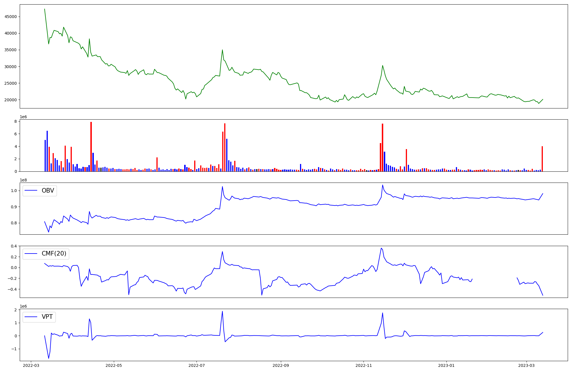The width and height of the screenshot is (572, 372).
Task: Select the 2022-07 x-axis date label
Action: pos(197,365)
